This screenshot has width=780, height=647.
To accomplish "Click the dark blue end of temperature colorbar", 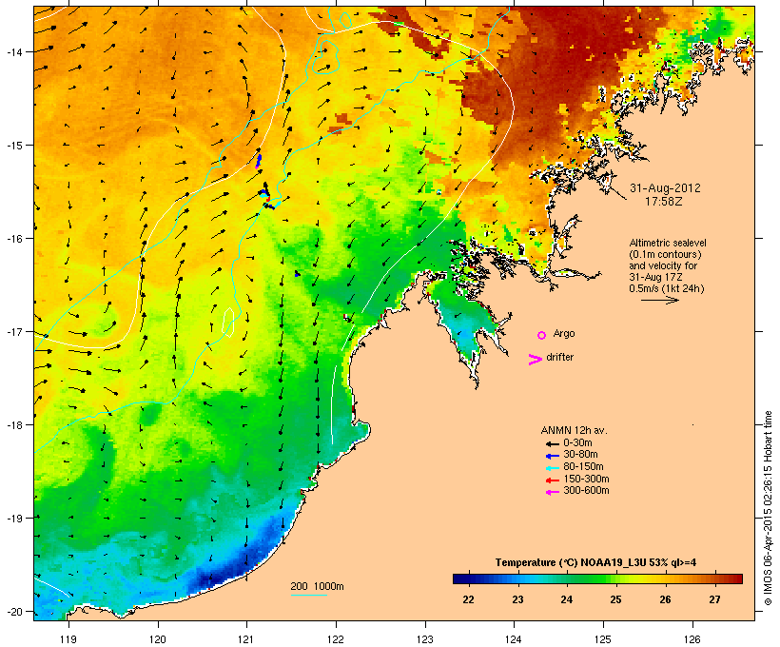I will tap(460, 578).
